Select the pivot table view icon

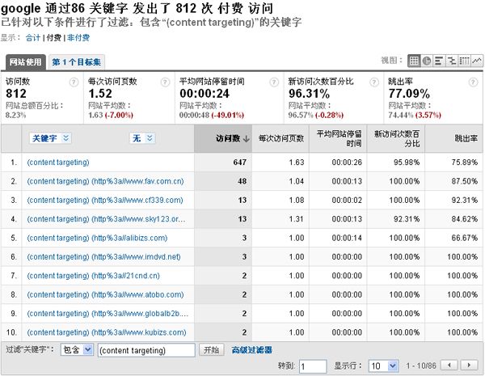coord(463,61)
